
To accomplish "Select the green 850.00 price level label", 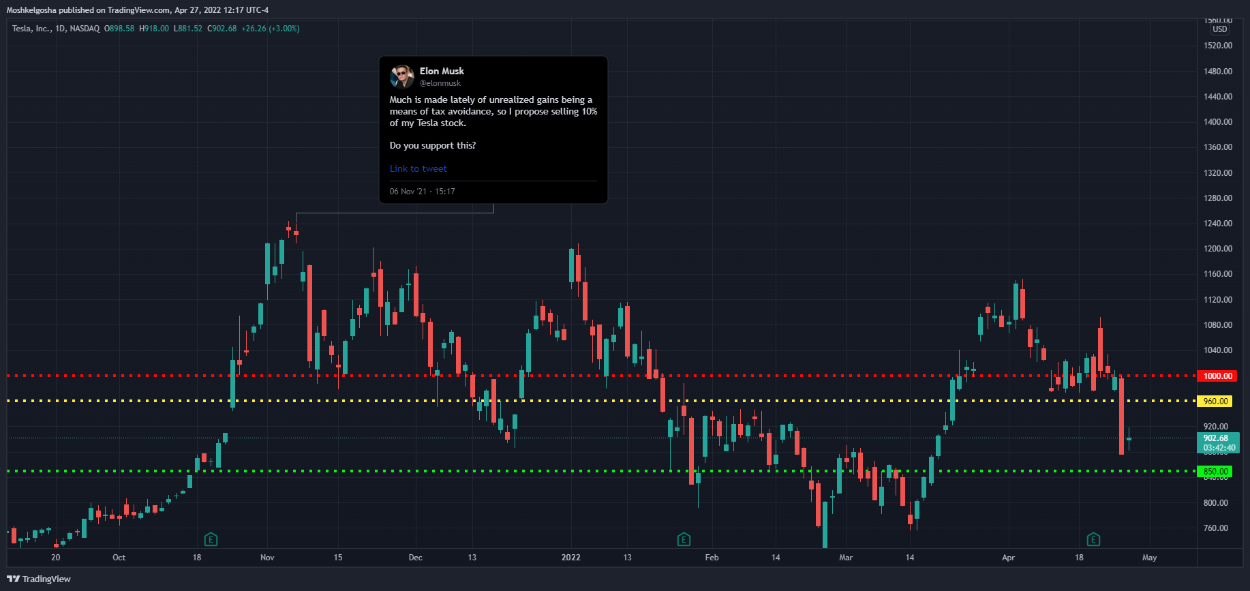I will point(1215,472).
